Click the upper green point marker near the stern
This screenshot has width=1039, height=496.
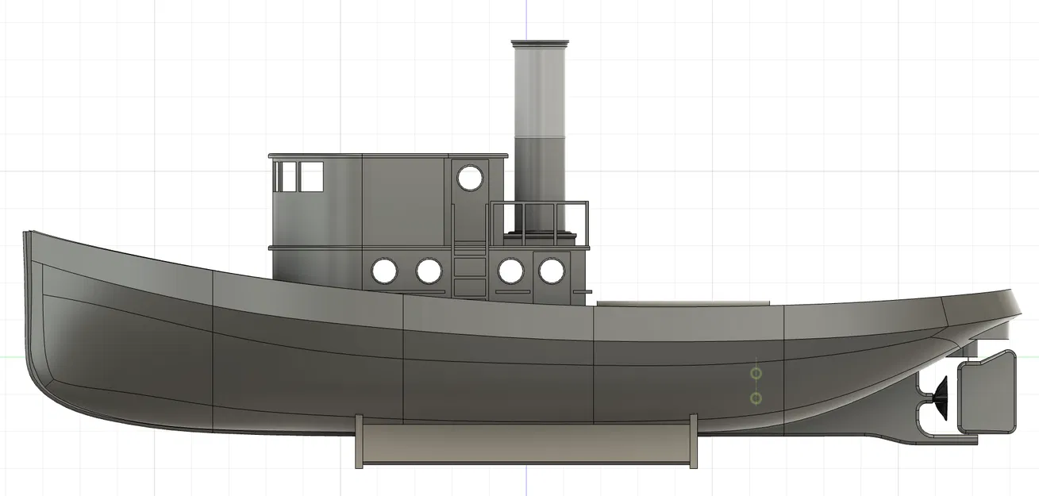coord(755,373)
